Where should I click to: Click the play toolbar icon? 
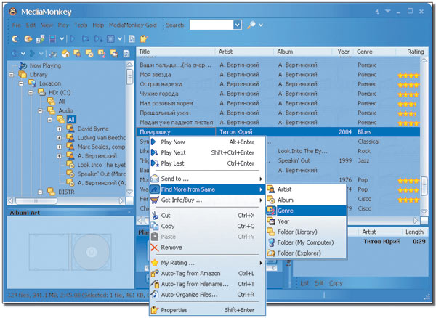pyautogui.click(x=73, y=39)
